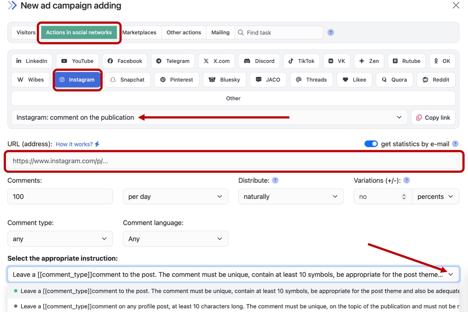This screenshot has width=468, height=312.
Task: Click the Variations number stepper arrows
Action: click(404, 197)
